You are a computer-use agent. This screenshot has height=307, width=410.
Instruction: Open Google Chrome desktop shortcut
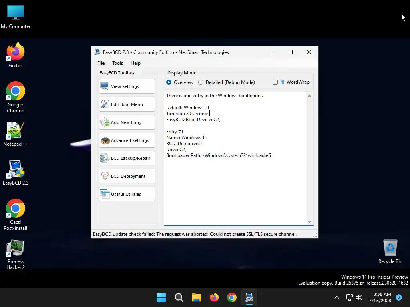(16, 97)
